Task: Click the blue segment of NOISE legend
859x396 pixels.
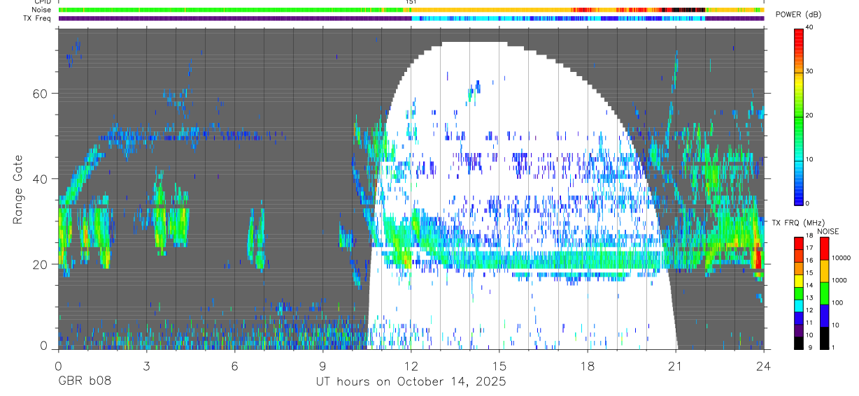Action: click(825, 316)
